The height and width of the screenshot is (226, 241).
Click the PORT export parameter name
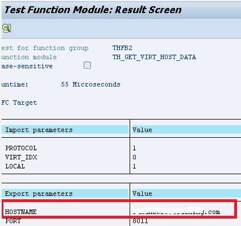pyautogui.click(x=13, y=221)
